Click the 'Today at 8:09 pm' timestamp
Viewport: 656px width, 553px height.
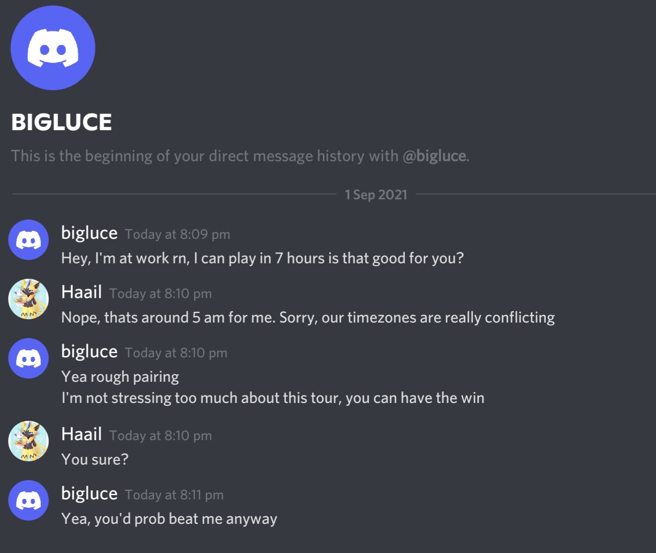(x=178, y=234)
